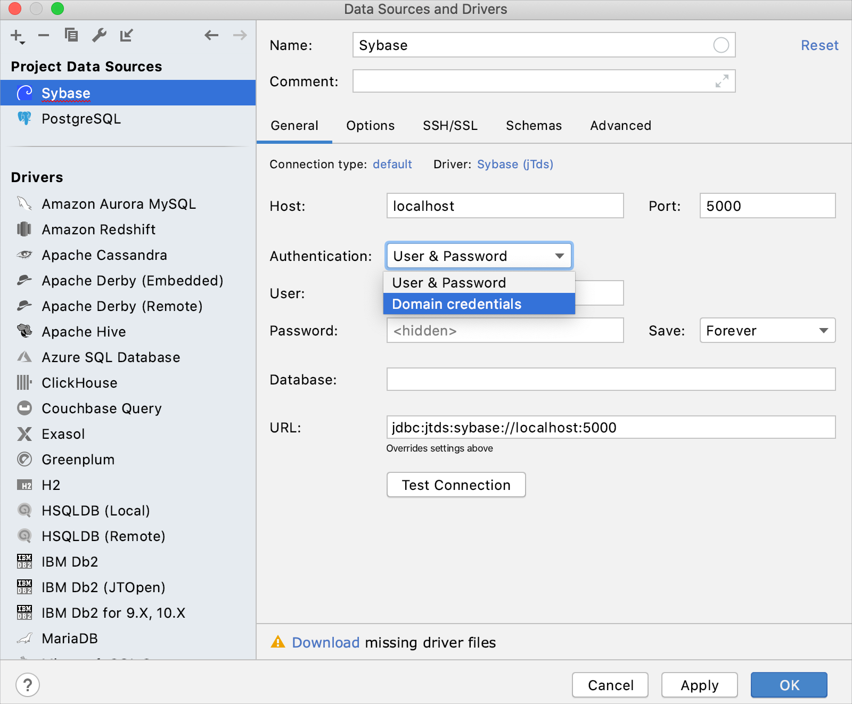The width and height of the screenshot is (852, 704).
Task: Click the Add data source plus icon
Action: point(17,36)
